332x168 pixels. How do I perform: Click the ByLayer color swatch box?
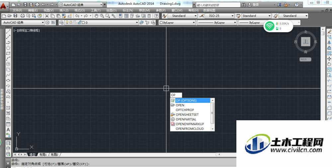[161, 23]
